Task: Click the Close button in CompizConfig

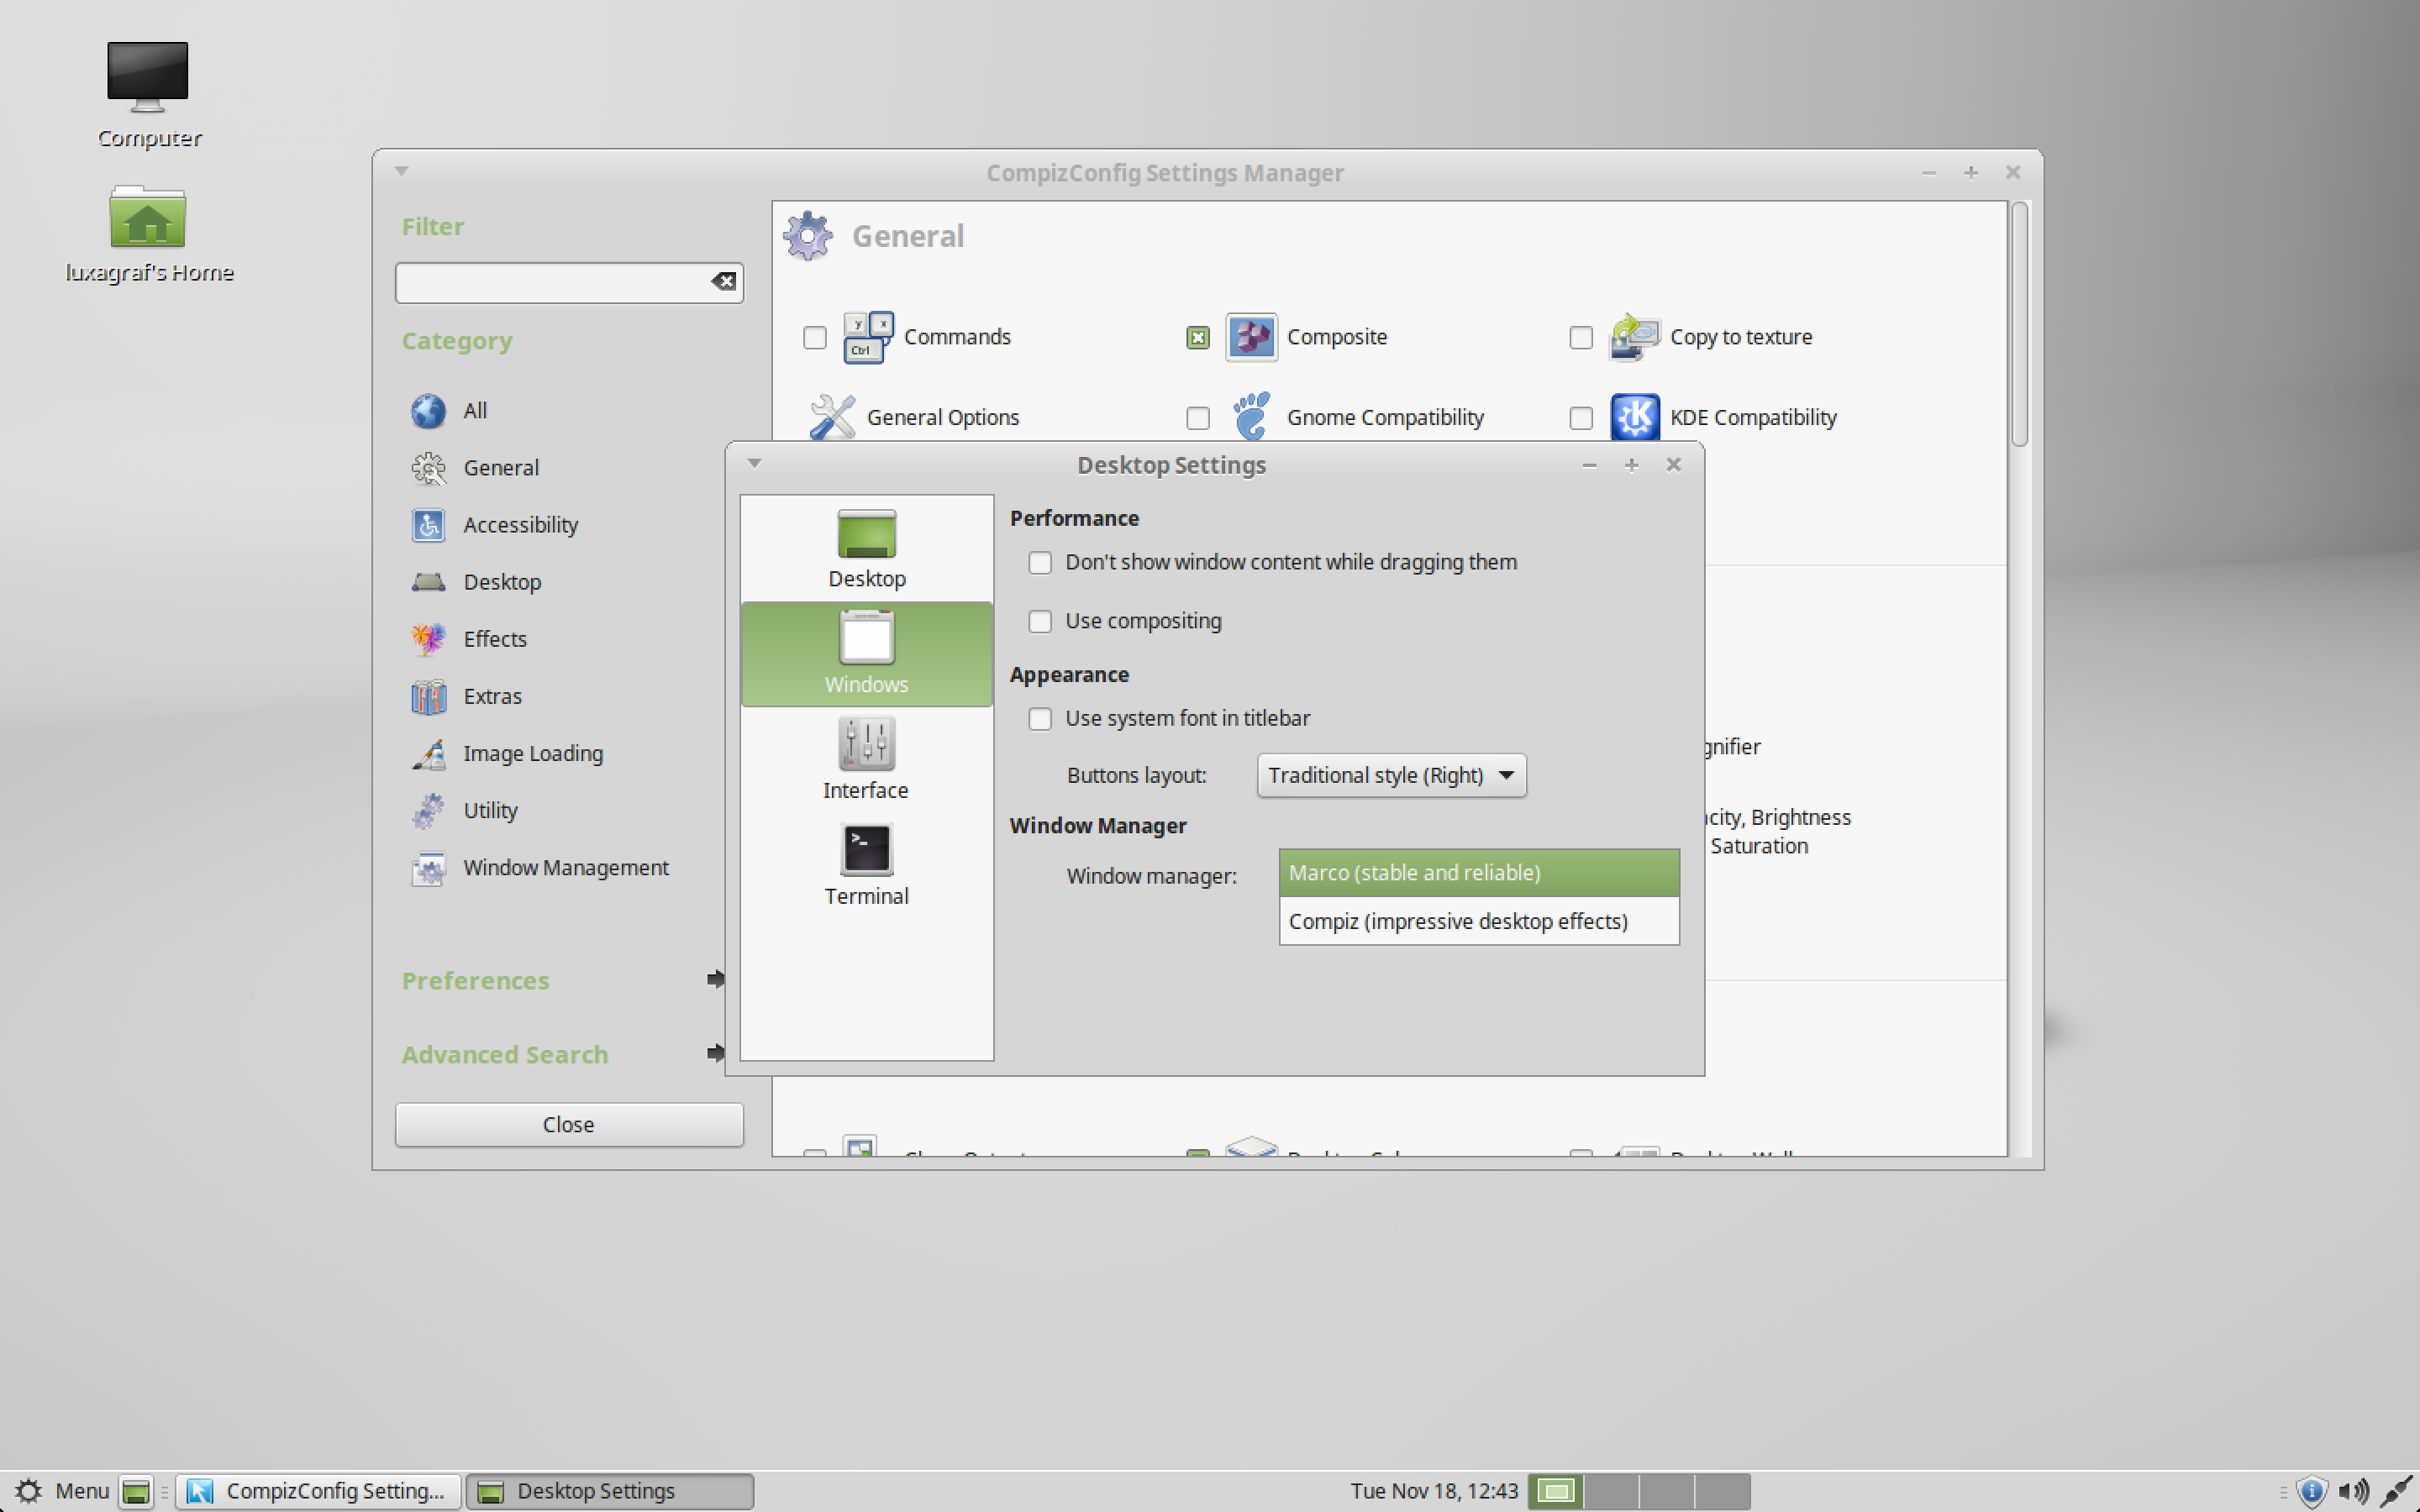Action: pyautogui.click(x=569, y=1124)
